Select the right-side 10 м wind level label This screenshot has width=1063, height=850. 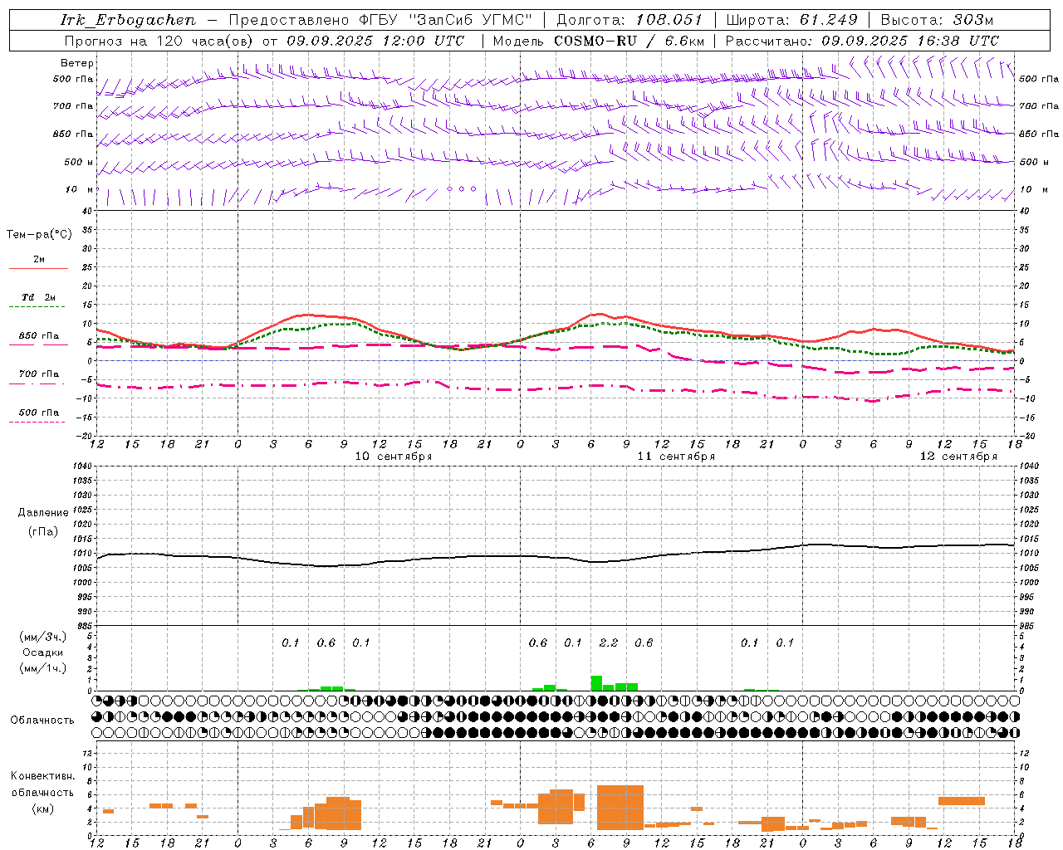1033,189
